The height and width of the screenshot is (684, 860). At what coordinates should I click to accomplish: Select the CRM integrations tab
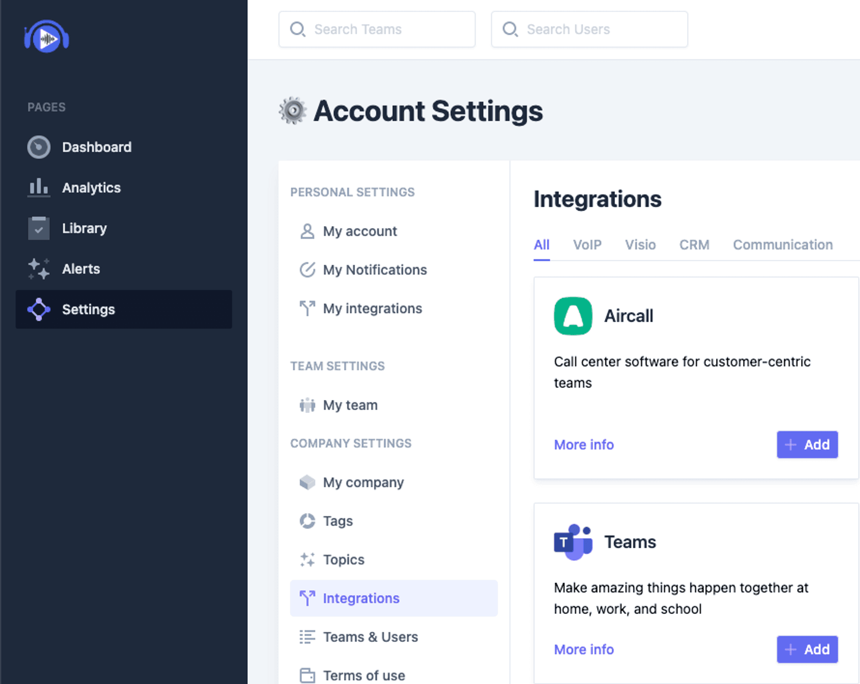[694, 245]
